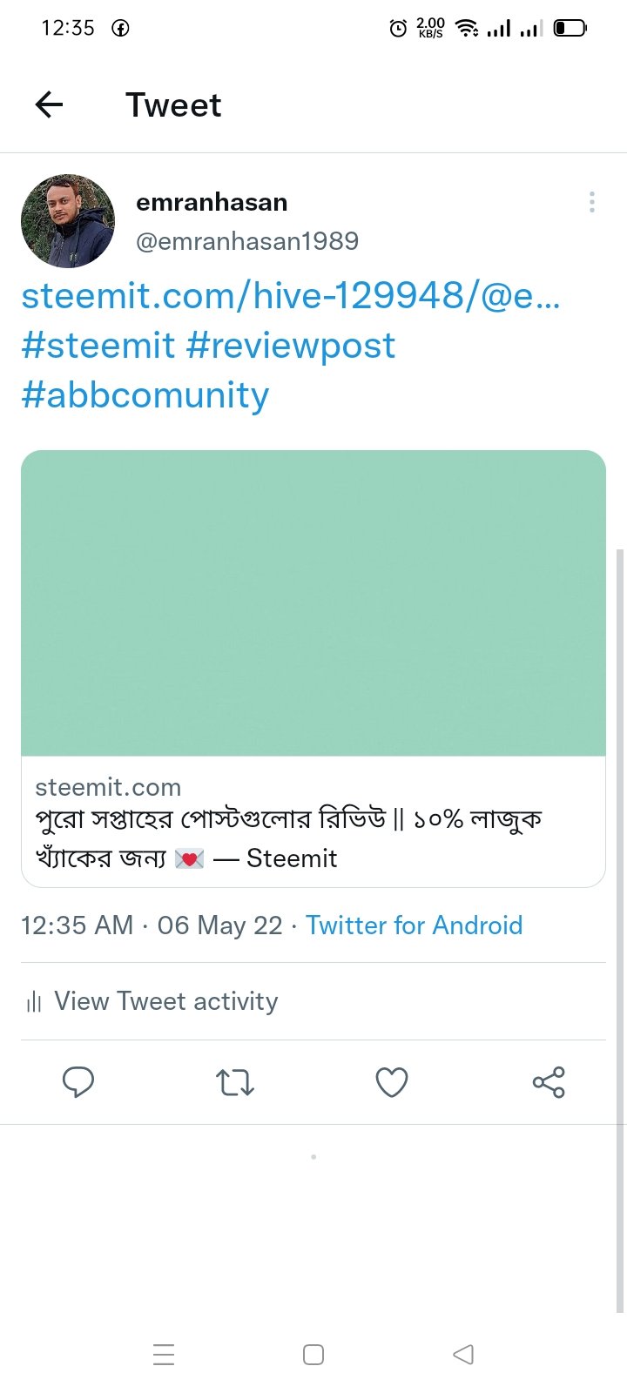Tap the #steemit hashtag
Viewport: 627px width, 1393px height.
tap(98, 346)
